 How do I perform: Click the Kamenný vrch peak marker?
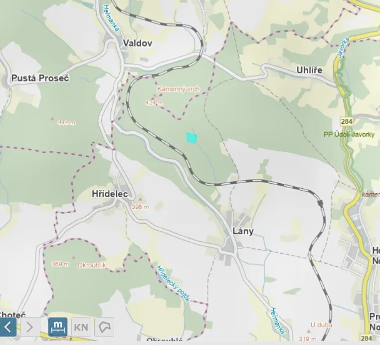pyautogui.click(x=155, y=95)
